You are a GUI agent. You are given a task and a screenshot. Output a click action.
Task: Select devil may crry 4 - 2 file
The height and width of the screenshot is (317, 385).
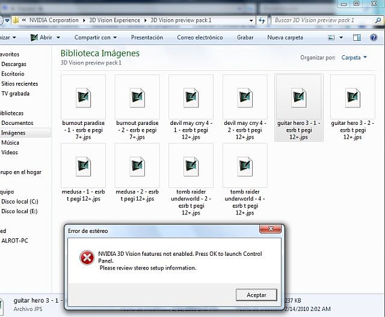[x=244, y=97]
